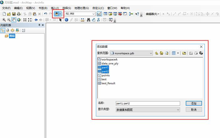Choose the Select Elements arrow tool
This screenshot has width=220, height=138.
point(61,20)
